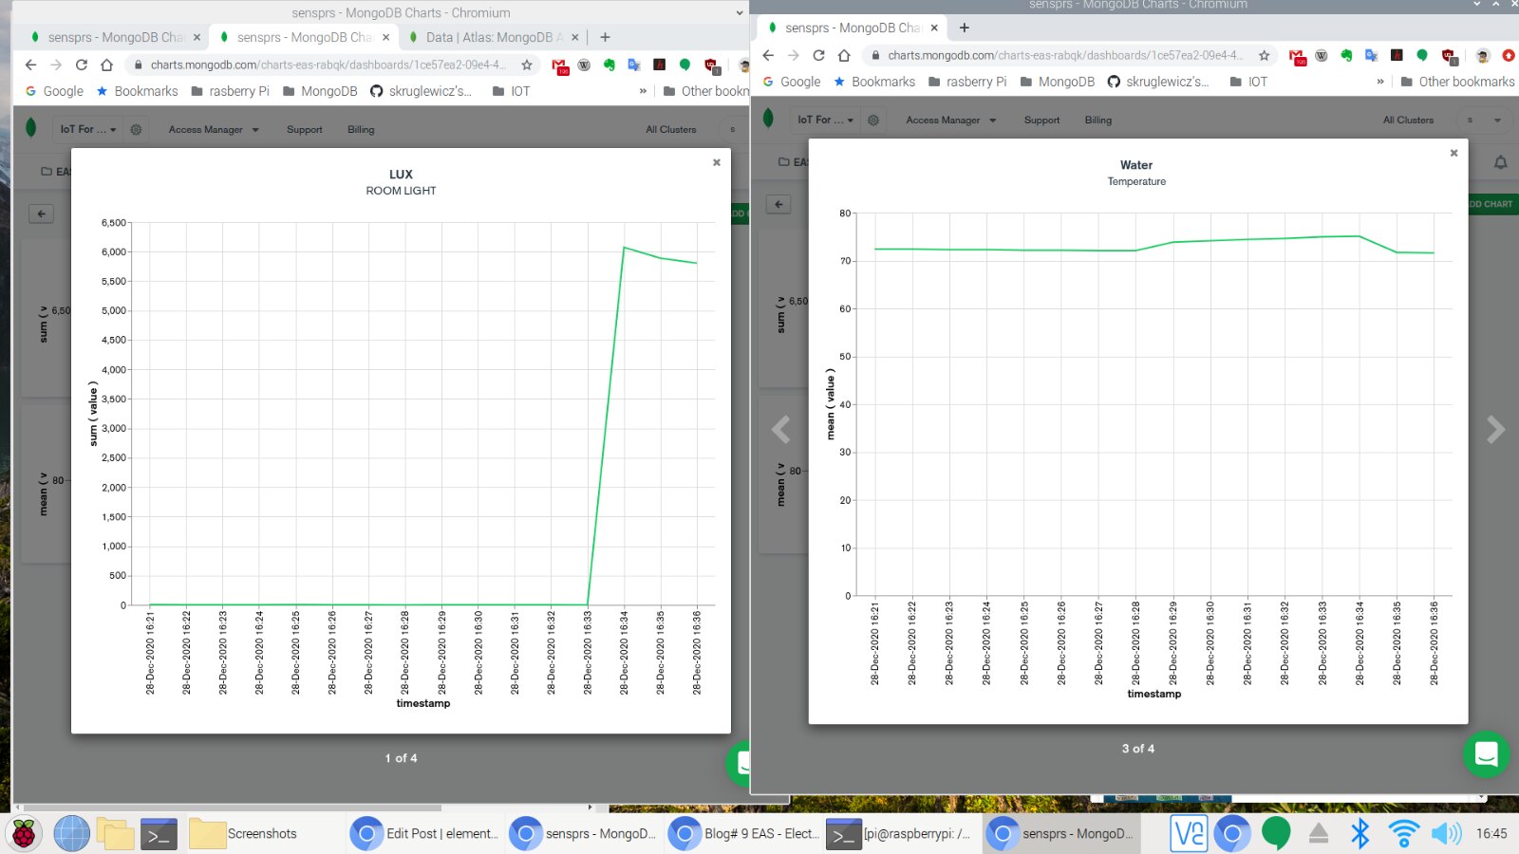This screenshot has height=854, width=1519.
Task: Open the Intercom chat bubble in right window
Action: click(1487, 754)
